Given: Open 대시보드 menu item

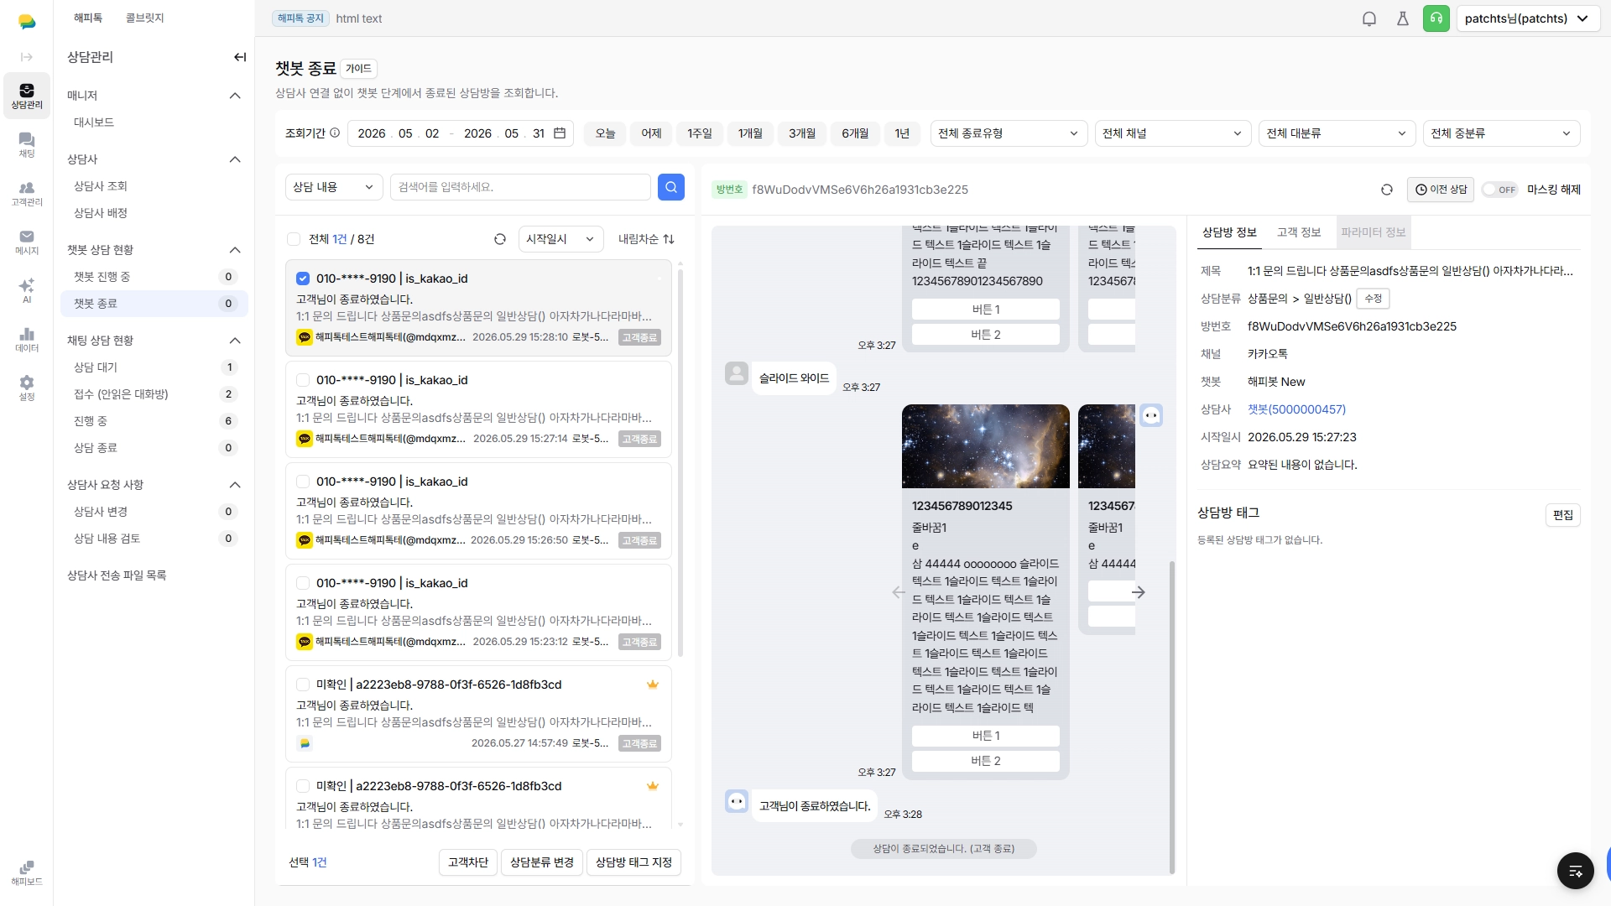Looking at the screenshot, I should coord(154,122).
